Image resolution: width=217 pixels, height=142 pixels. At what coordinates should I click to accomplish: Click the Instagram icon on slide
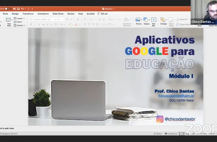pyautogui.click(x=160, y=119)
